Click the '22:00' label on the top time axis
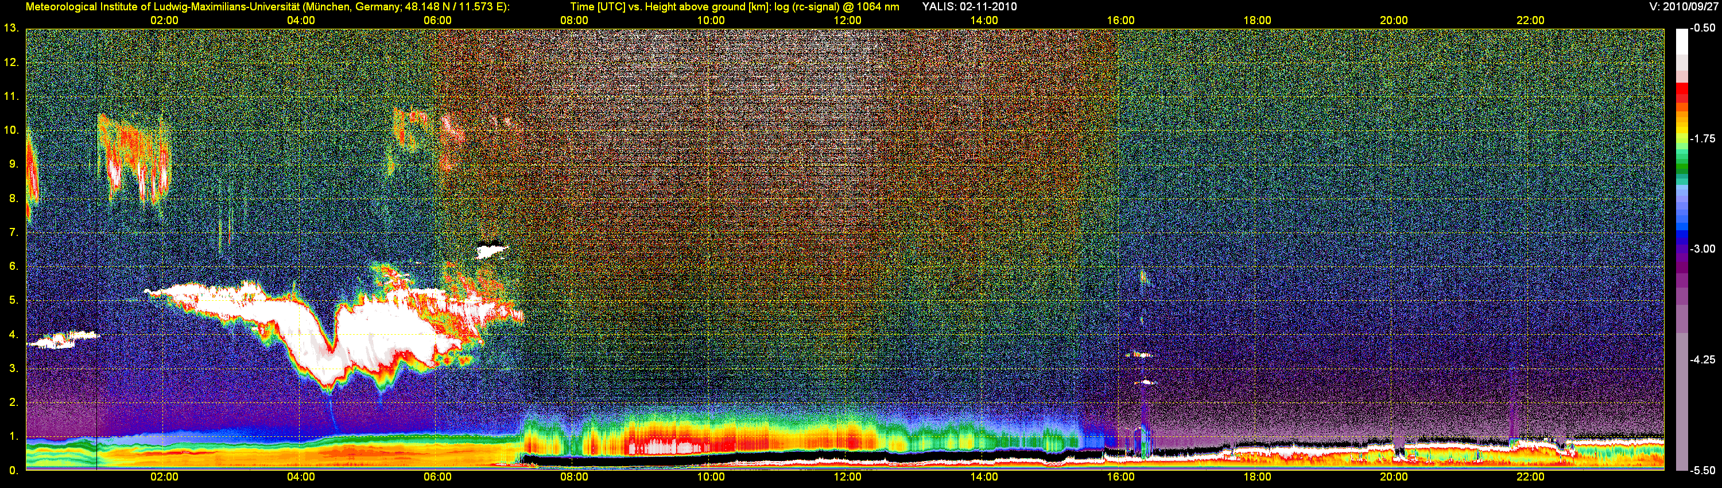 pyautogui.click(x=1530, y=21)
